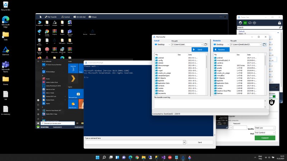Open Local Desktop location dropdown
The image size is (287, 161).
click(x=163, y=44)
